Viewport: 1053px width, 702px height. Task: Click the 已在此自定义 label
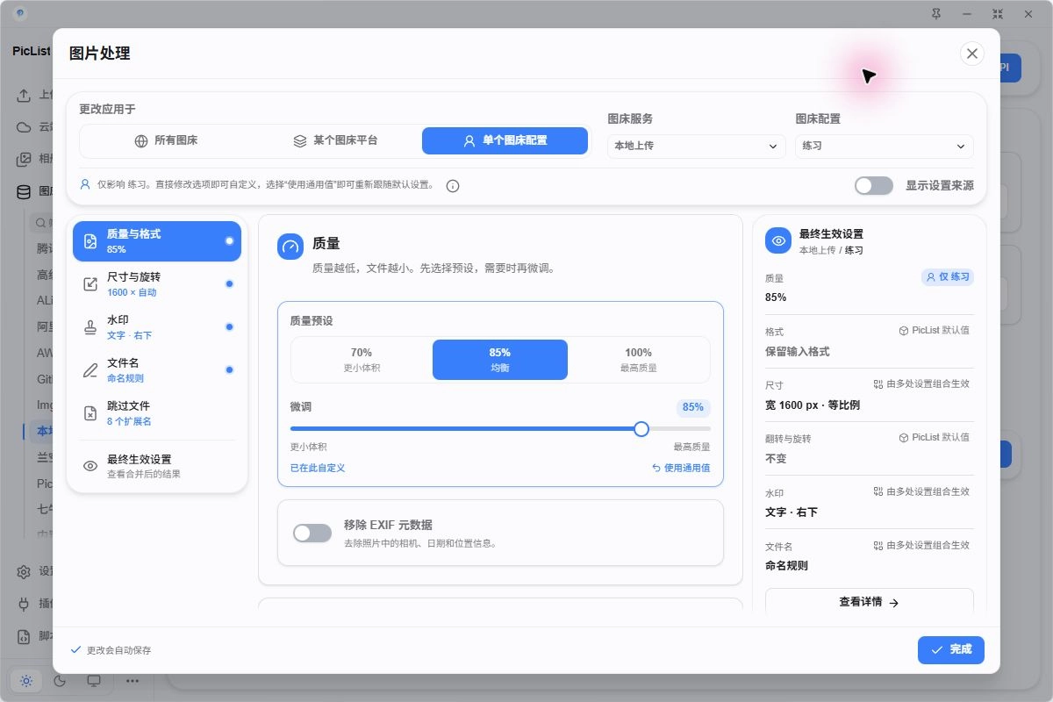coord(318,468)
